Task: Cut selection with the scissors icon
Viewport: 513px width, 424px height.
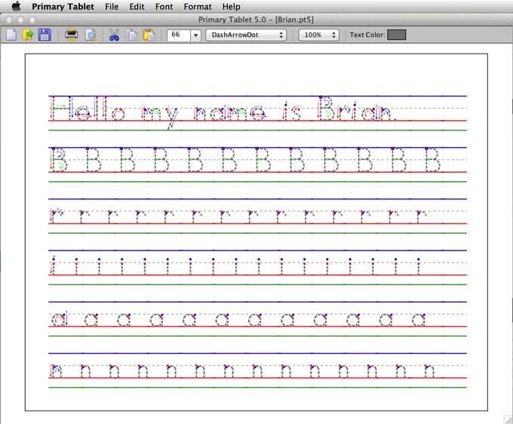Action: click(x=114, y=35)
